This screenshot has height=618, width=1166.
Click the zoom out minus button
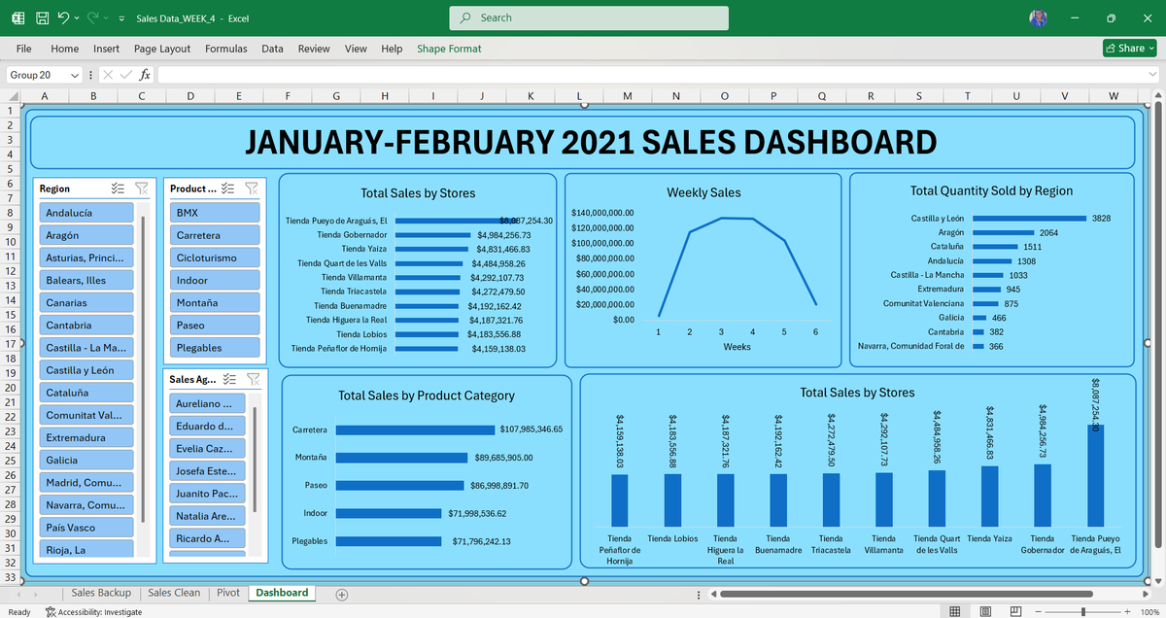click(1039, 611)
